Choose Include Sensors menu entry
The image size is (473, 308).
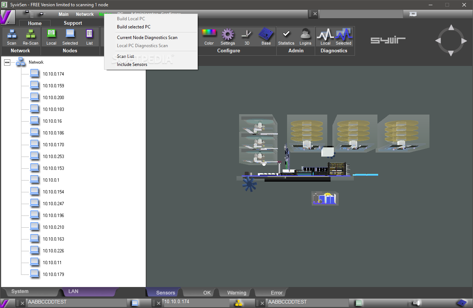point(132,64)
